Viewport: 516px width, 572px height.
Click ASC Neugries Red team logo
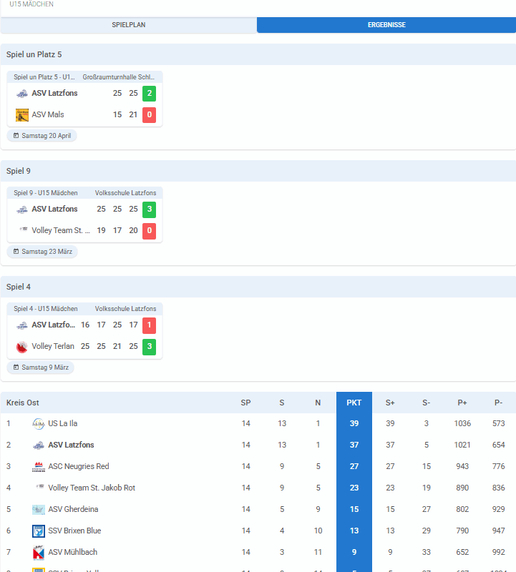pyautogui.click(x=39, y=467)
